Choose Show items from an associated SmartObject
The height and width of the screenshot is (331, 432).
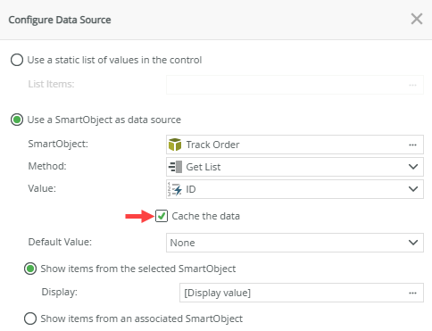tap(30, 319)
